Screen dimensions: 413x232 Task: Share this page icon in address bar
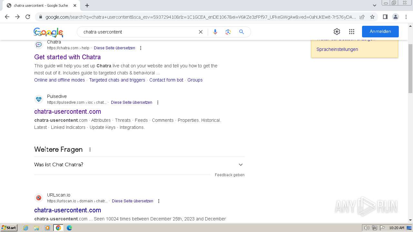click(x=362, y=17)
